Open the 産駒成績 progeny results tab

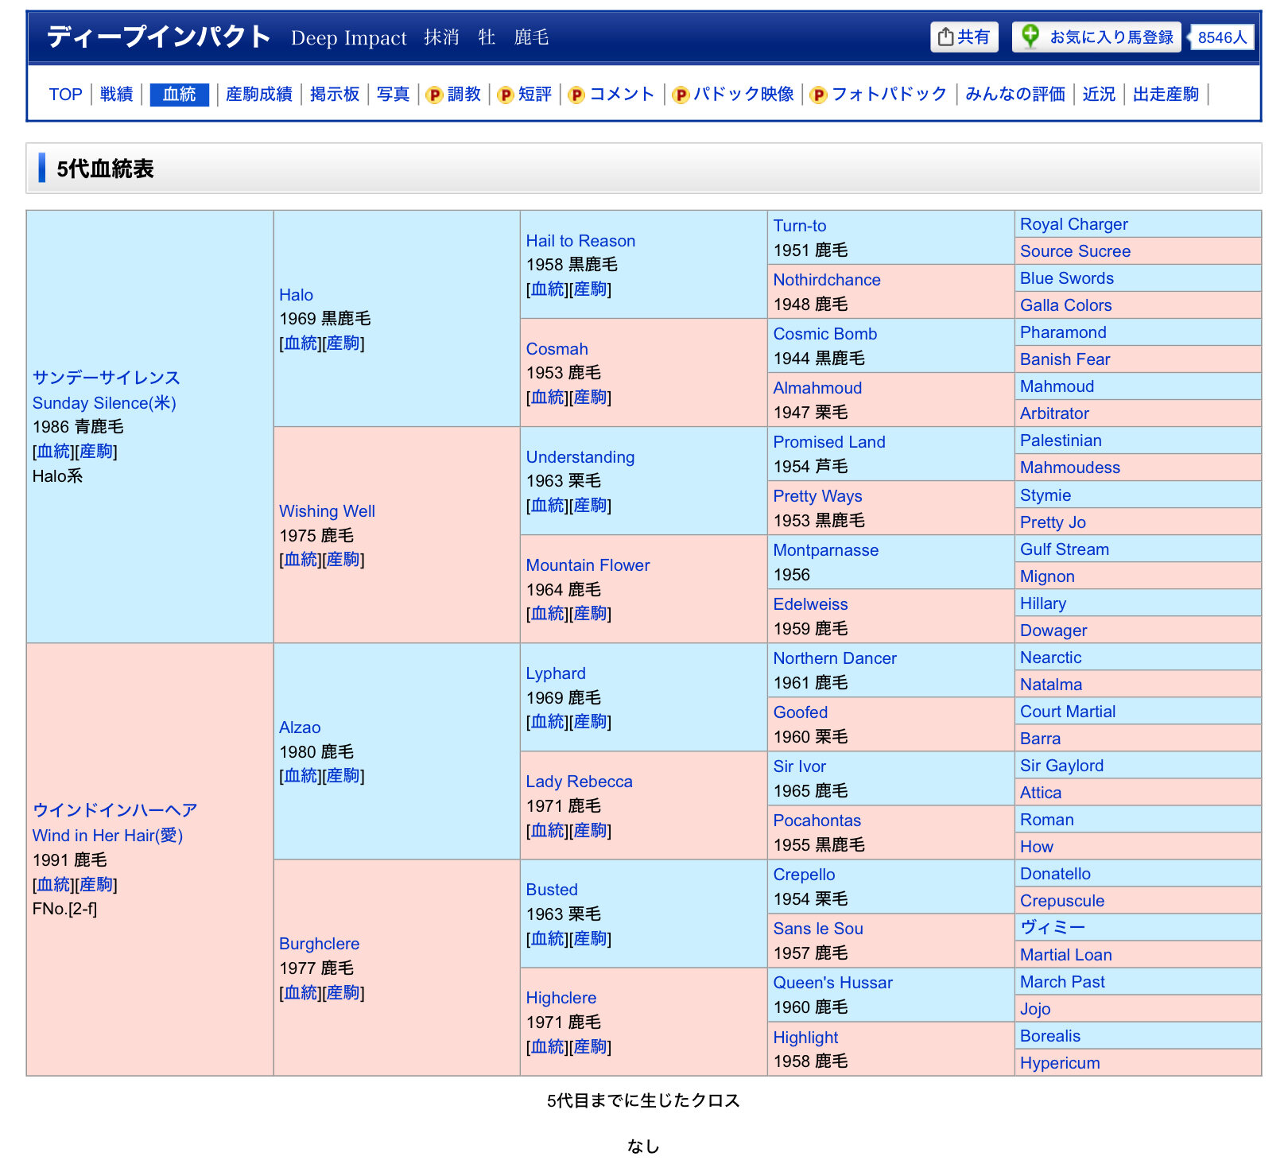pyautogui.click(x=258, y=95)
